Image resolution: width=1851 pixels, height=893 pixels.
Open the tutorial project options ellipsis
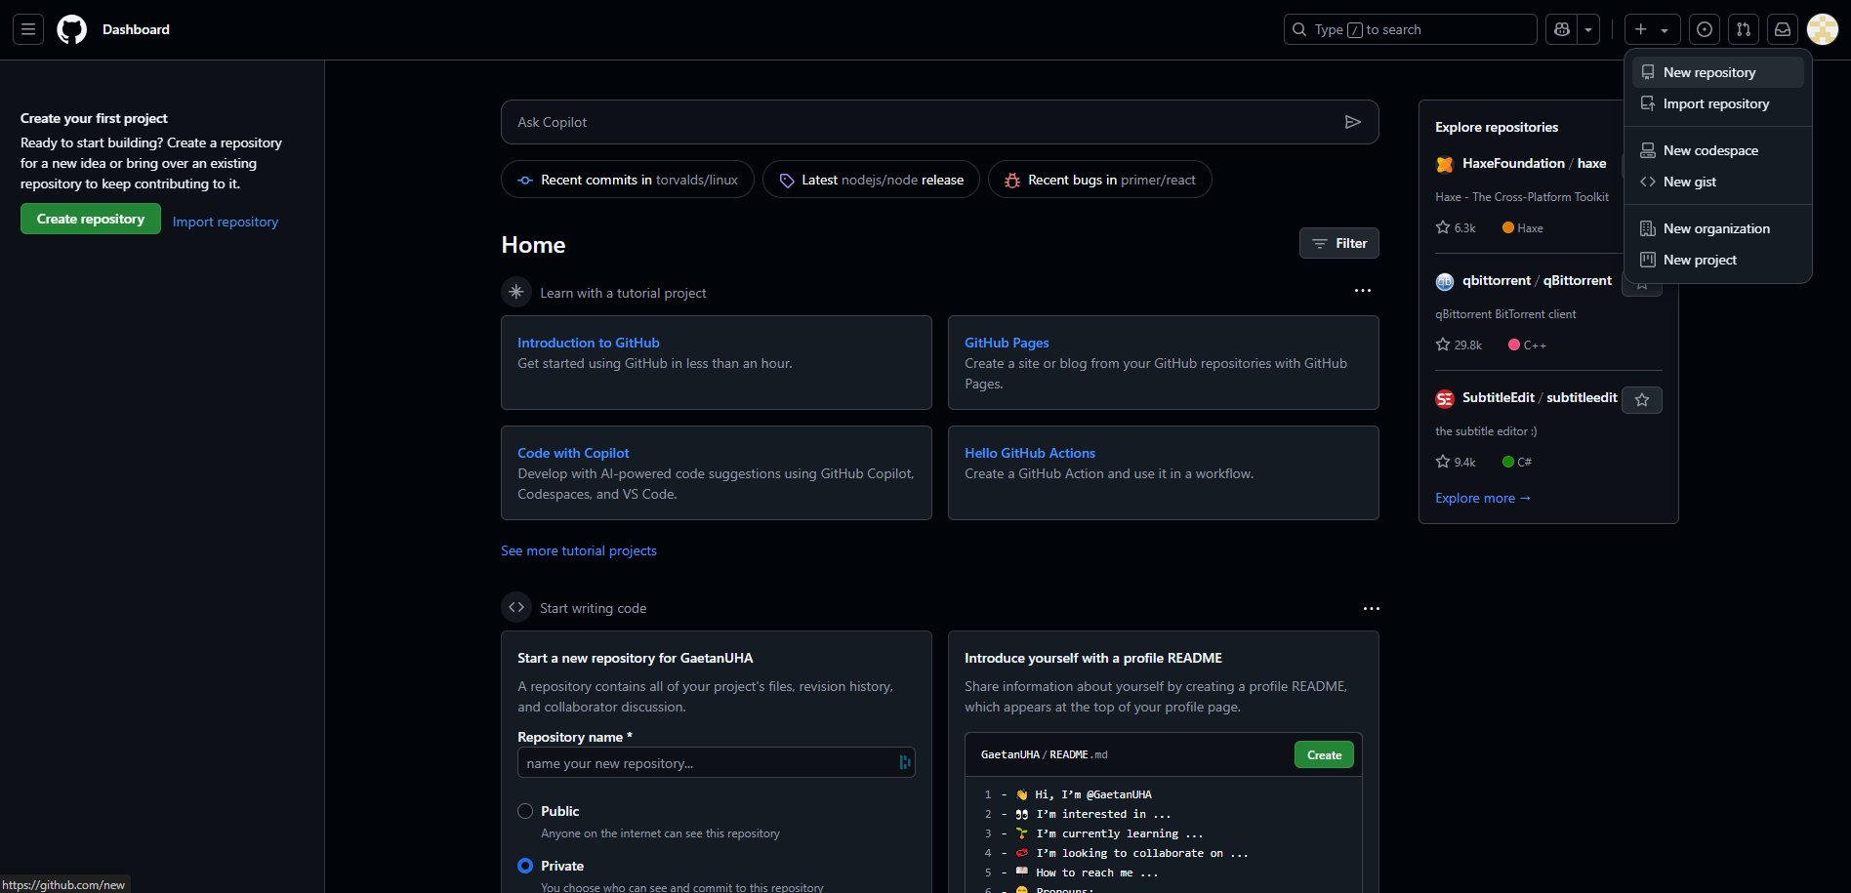(1362, 291)
